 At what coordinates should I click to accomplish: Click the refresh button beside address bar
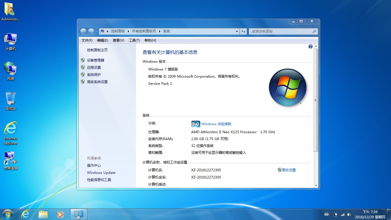pos(244,31)
